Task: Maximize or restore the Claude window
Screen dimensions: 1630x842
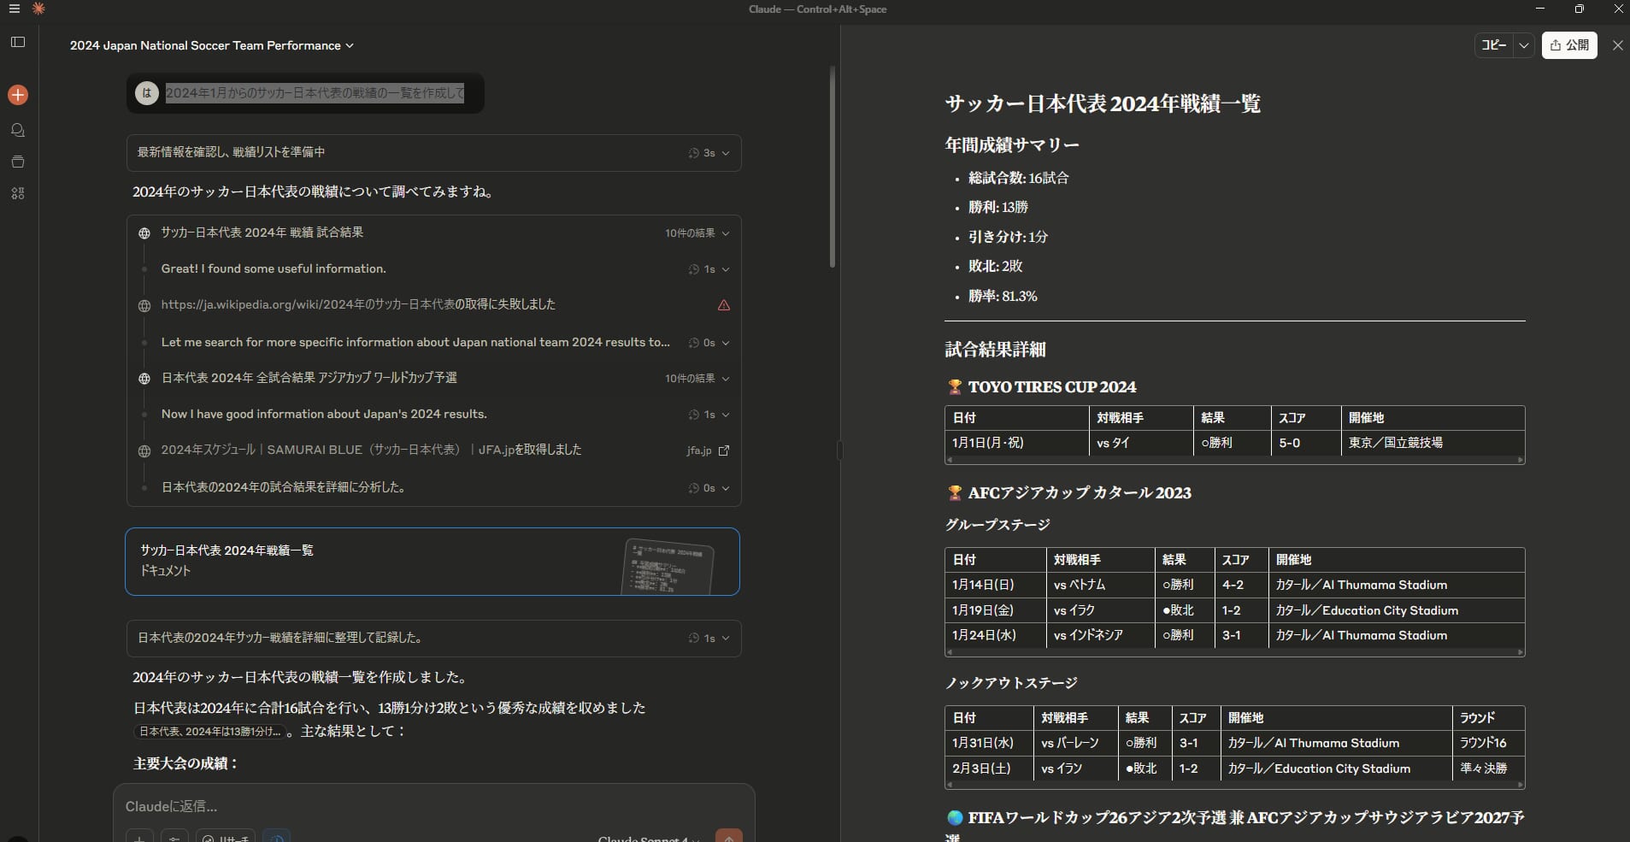Action: pyautogui.click(x=1580, y=9)
